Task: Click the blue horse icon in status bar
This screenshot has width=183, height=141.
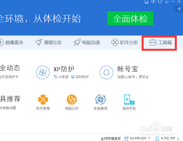Action: click(157, 138)
